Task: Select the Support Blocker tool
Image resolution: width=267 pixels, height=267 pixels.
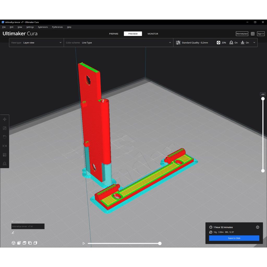Action: tap(4, 163)
